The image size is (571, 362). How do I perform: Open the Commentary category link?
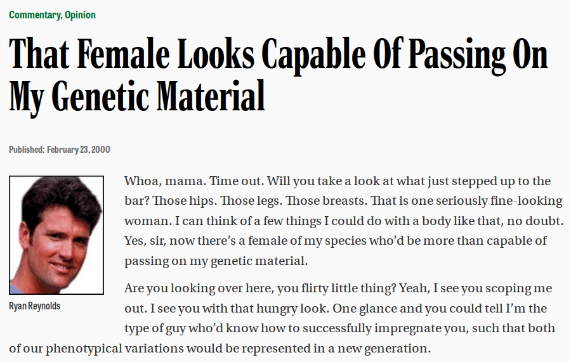pyautogui.click(x=35, y=15)
